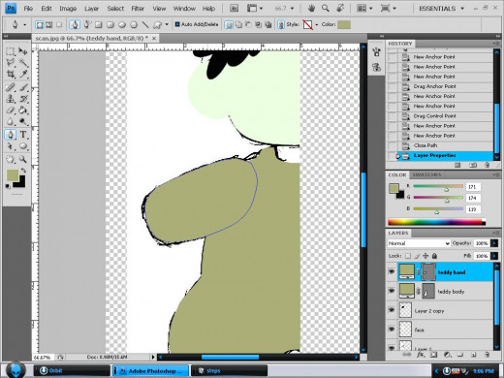Open the blend mode Normal dropdown
Viewport: 504px width, 378px height.
click(x=419, y=243)
